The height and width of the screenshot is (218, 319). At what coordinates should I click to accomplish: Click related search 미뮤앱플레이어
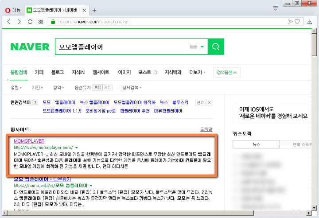tap(168, 111)
